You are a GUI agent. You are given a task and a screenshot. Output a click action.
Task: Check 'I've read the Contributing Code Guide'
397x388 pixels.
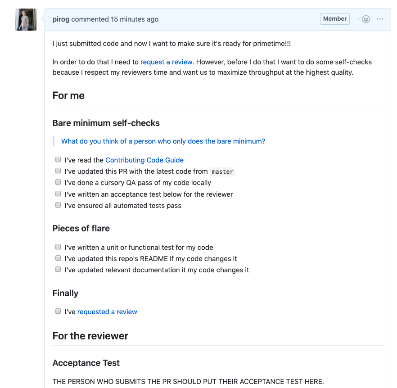[x=58, y=159]
